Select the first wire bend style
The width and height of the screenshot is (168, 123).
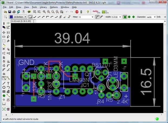[30, 17]
